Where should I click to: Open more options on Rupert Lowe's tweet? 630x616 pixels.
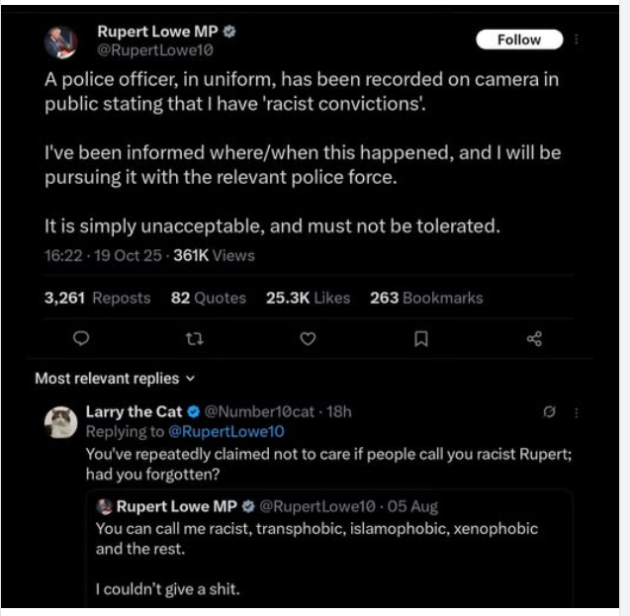pos(578,40)
